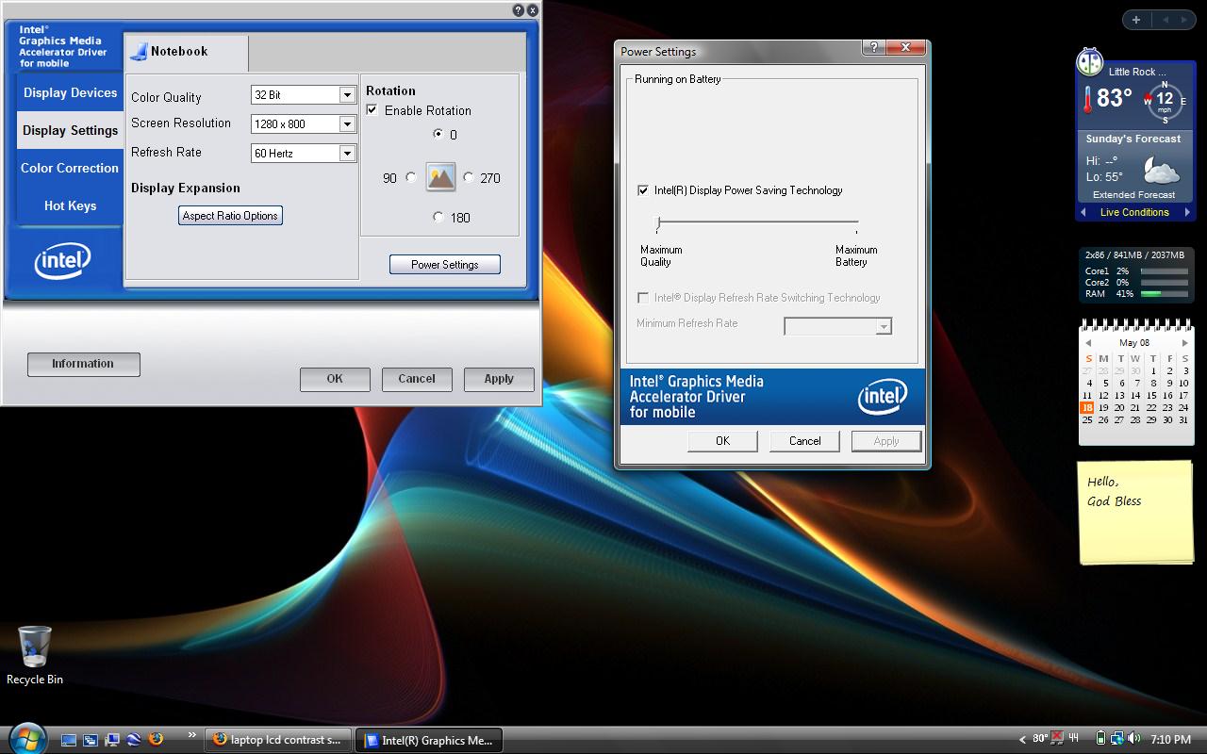Click rotation preview picture icon
Viewport: 1207px width, 754px height.
tap(440, 176)
